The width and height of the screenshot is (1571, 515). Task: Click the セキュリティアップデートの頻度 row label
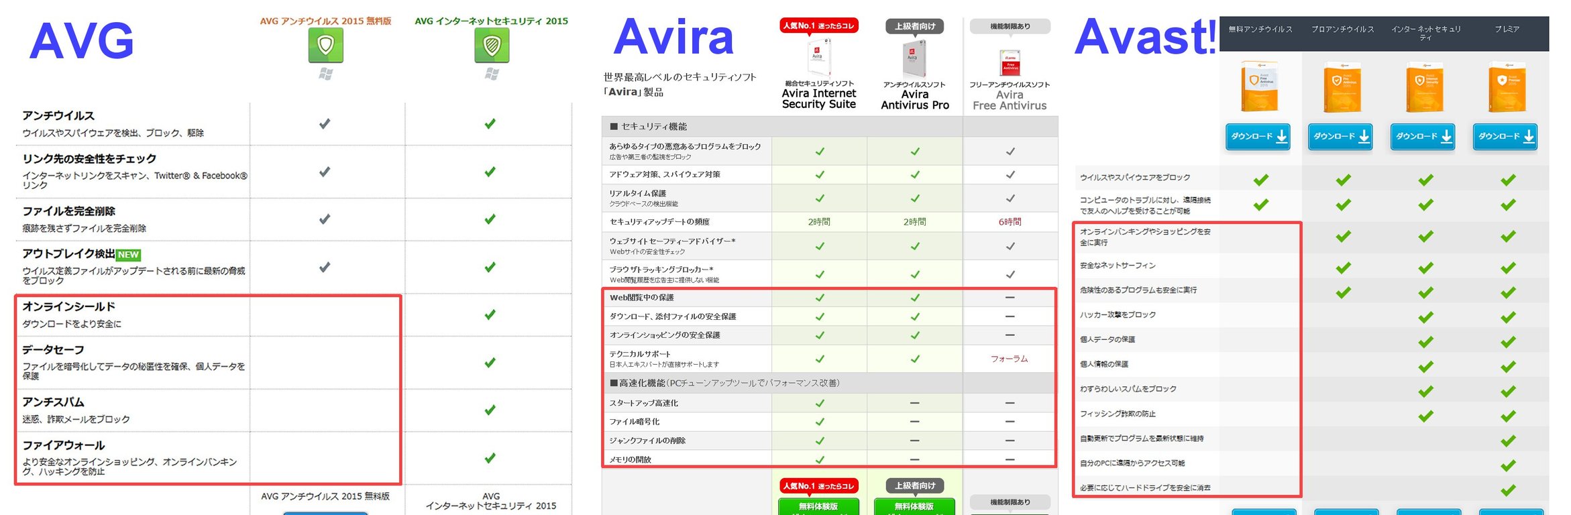click(x=659, y=222)
